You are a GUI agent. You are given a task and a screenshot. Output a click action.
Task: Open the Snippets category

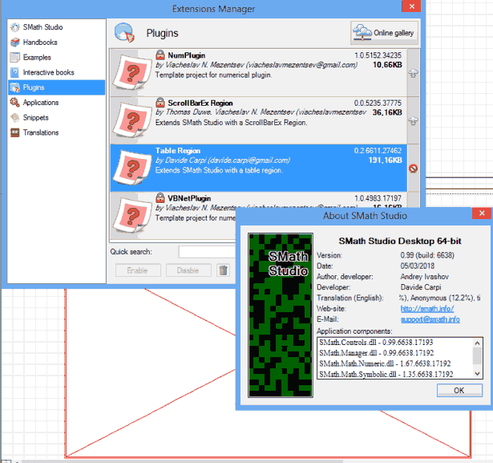[36, 117]
